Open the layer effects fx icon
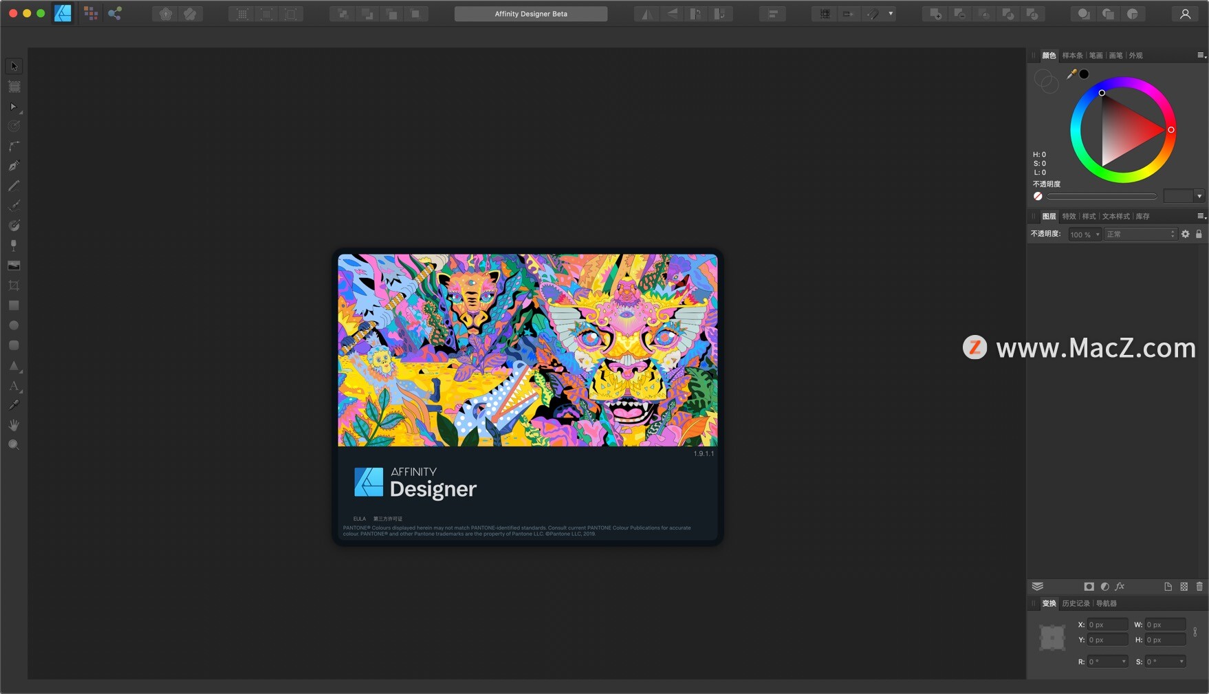The width and height of the screenshot is (1209, 694). click(1120, 587)
